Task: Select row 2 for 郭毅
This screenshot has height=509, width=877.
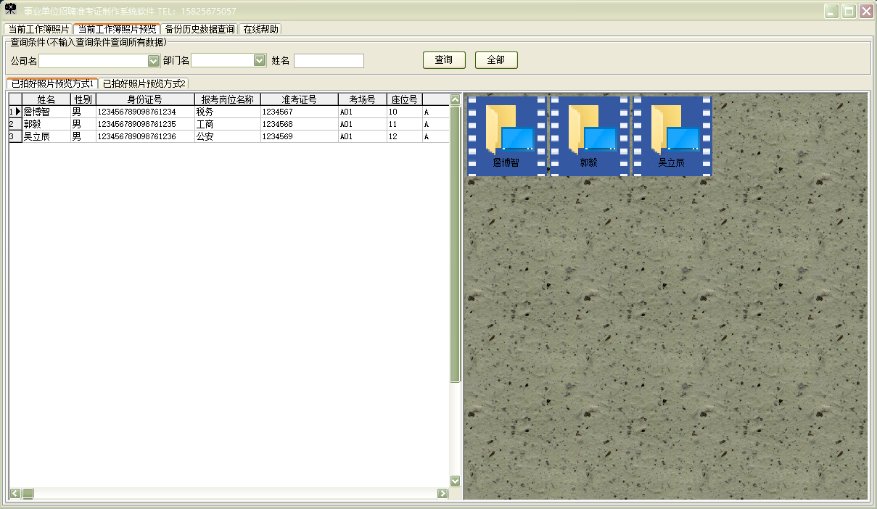Action: coord(46,125)
